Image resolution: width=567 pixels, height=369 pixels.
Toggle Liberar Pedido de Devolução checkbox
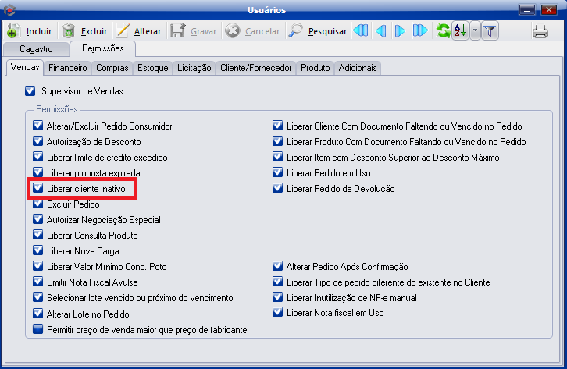(x=277, y=189)
